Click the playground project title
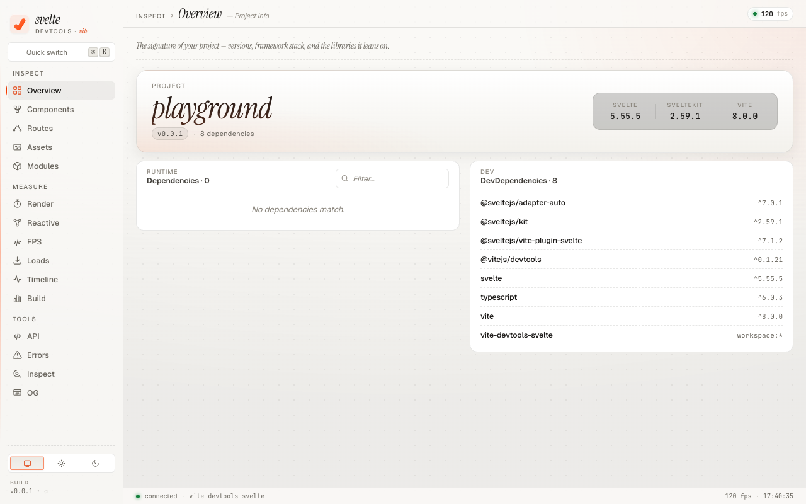Image resolution: width=806 pixels, height=504 pixels. point(212,109)
